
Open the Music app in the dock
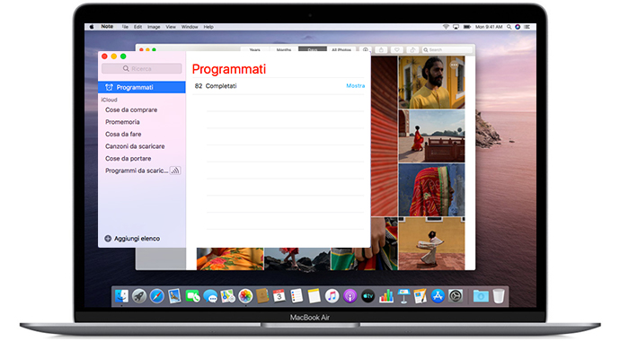point(332,295)
